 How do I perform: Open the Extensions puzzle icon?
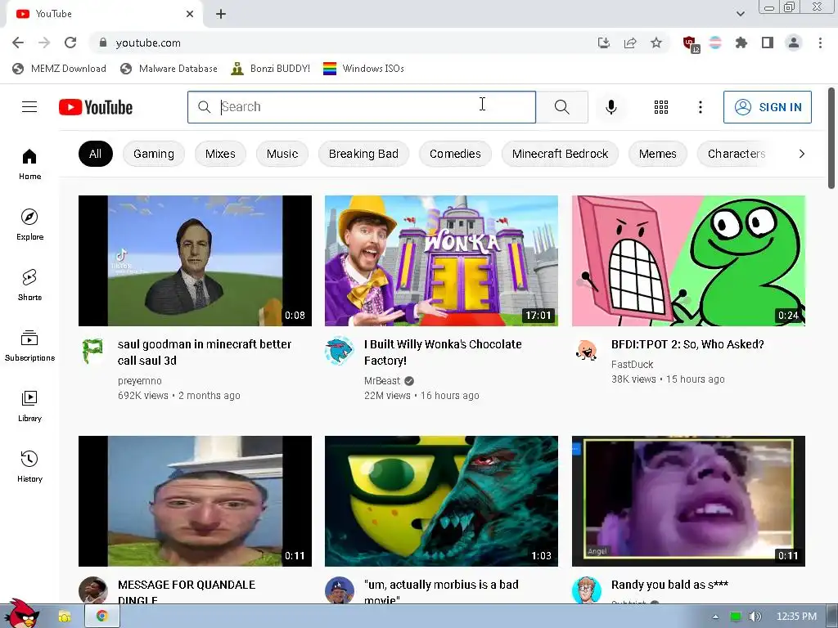741,43
